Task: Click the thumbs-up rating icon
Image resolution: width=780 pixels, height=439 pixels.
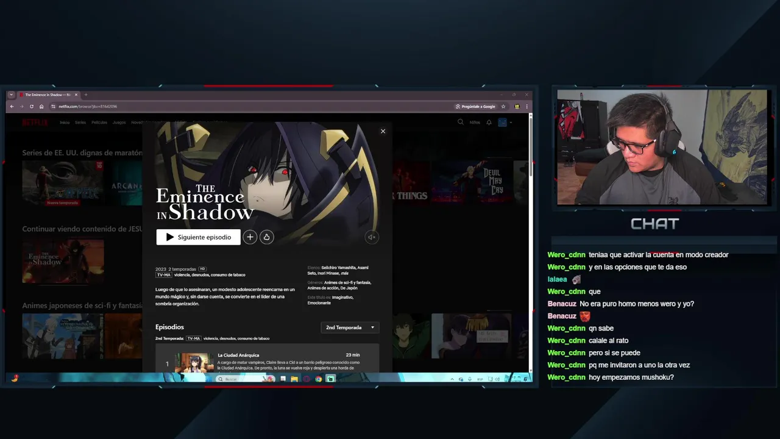Action: click(x=266, y=237)
